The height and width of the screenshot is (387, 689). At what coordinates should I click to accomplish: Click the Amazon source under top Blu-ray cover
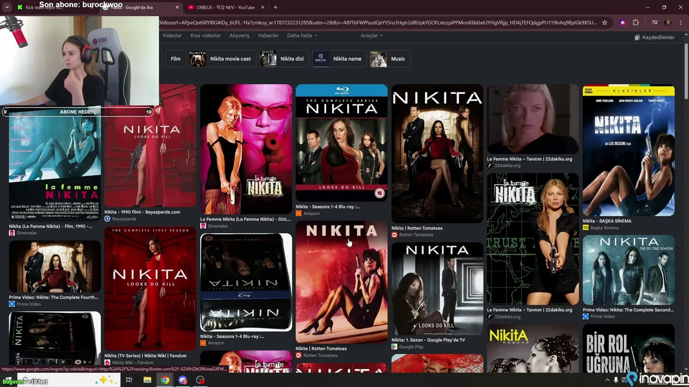coord(307,213)
